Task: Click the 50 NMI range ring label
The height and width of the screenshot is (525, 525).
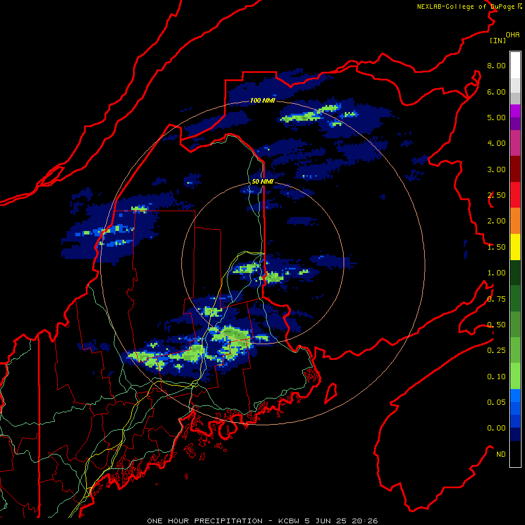Action: (x=263, y=181)
